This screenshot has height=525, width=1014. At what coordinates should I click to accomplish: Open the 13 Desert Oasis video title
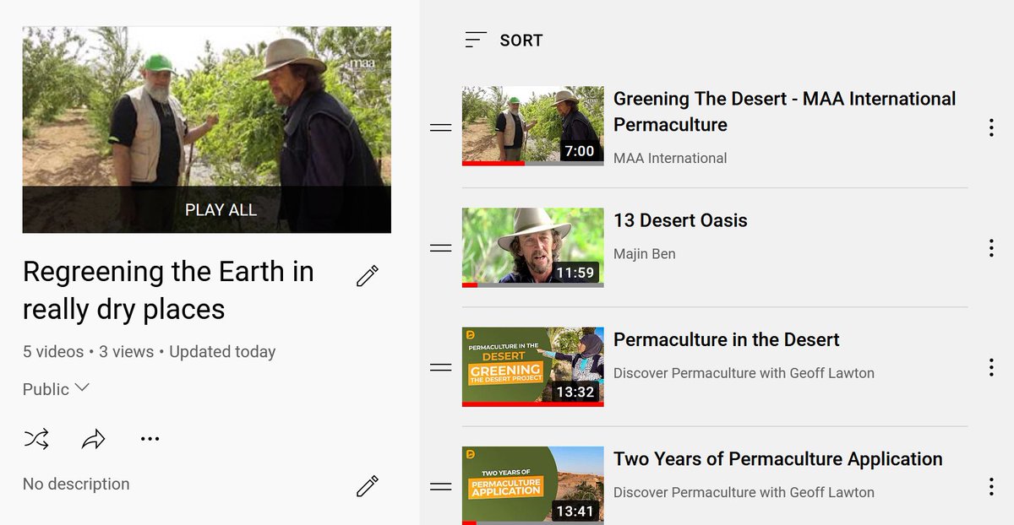(x=680, y=220)
